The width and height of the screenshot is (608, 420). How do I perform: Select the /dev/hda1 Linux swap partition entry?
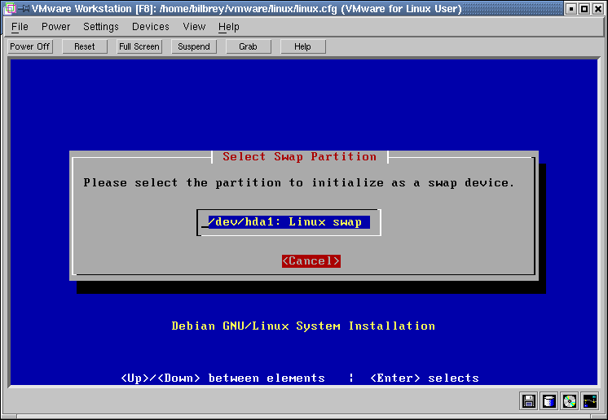click(289, 222)
